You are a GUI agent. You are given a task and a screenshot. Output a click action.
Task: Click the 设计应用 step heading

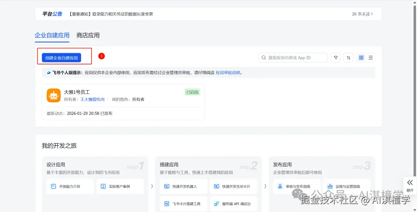pyautogui.click(x=56, y=165)
